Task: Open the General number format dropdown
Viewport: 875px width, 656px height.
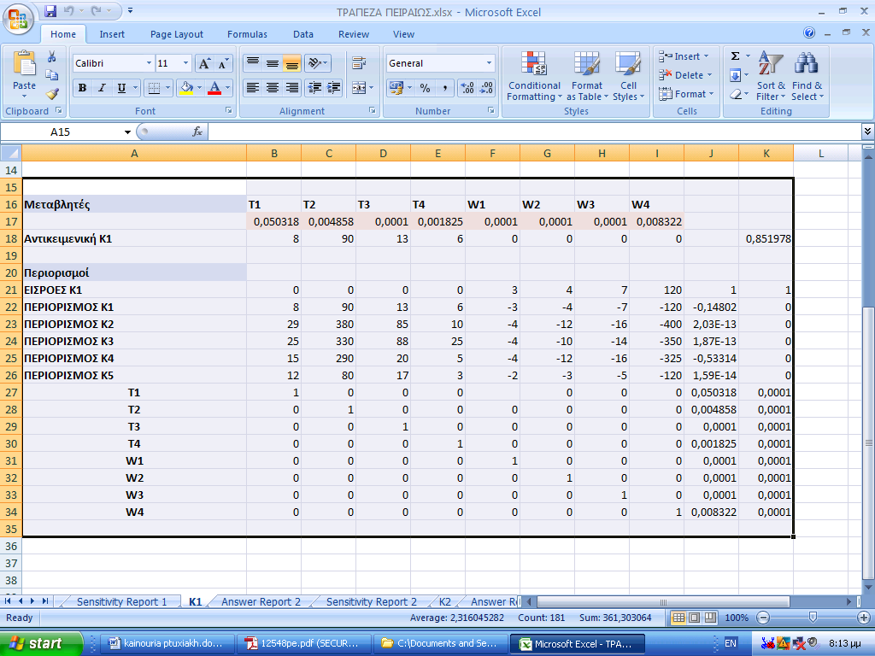Action: click(489, 63)
